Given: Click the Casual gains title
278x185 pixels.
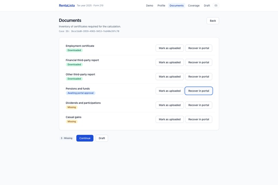Looking at the screenshot, I should pyautogui.click(x=73, y=117).
